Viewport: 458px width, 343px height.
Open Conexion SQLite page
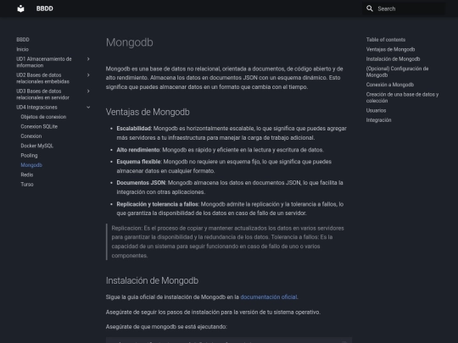[39, 126]
